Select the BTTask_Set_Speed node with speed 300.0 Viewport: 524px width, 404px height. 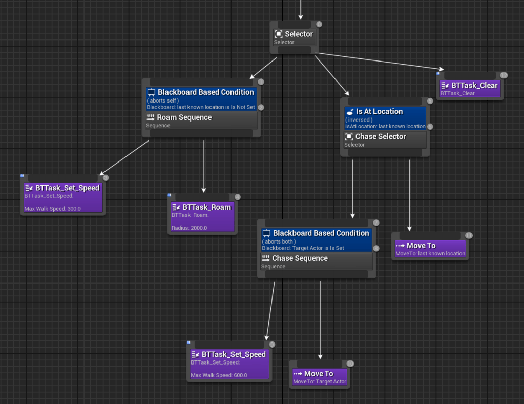(62, 197)
